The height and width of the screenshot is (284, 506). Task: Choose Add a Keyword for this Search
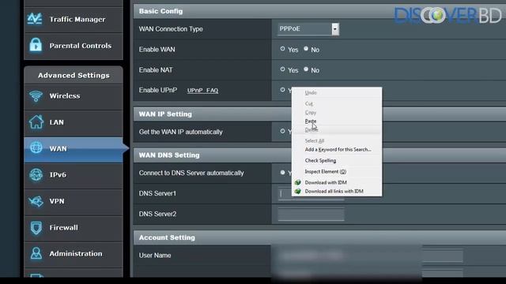337,149
